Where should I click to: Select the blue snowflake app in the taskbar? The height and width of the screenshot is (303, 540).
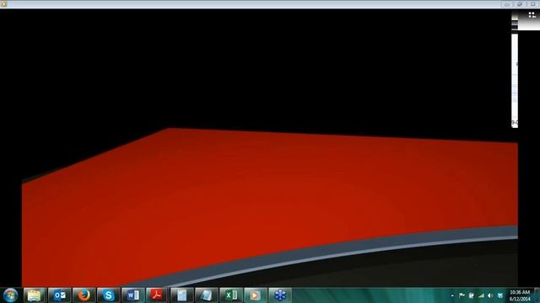coord(280,295)
